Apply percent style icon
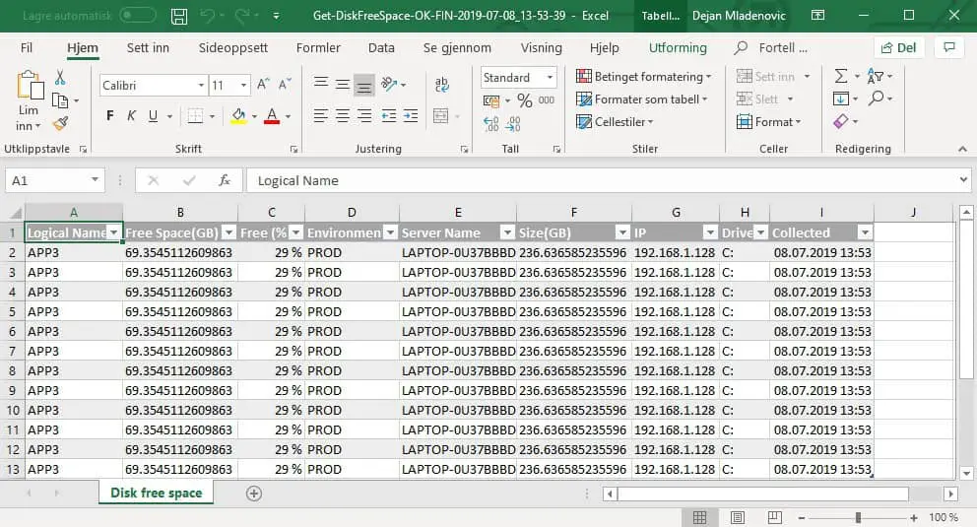 coord(525,100)
